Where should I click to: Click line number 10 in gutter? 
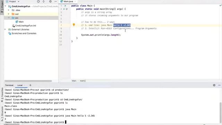click(60, 35)
